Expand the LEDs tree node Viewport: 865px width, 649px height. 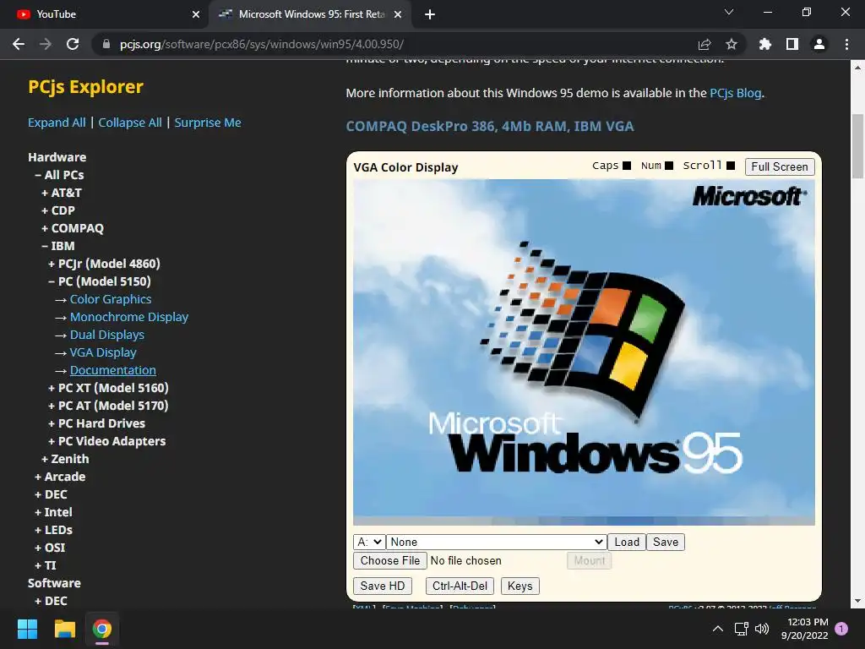pyautogui.click(x=53, y=530)
